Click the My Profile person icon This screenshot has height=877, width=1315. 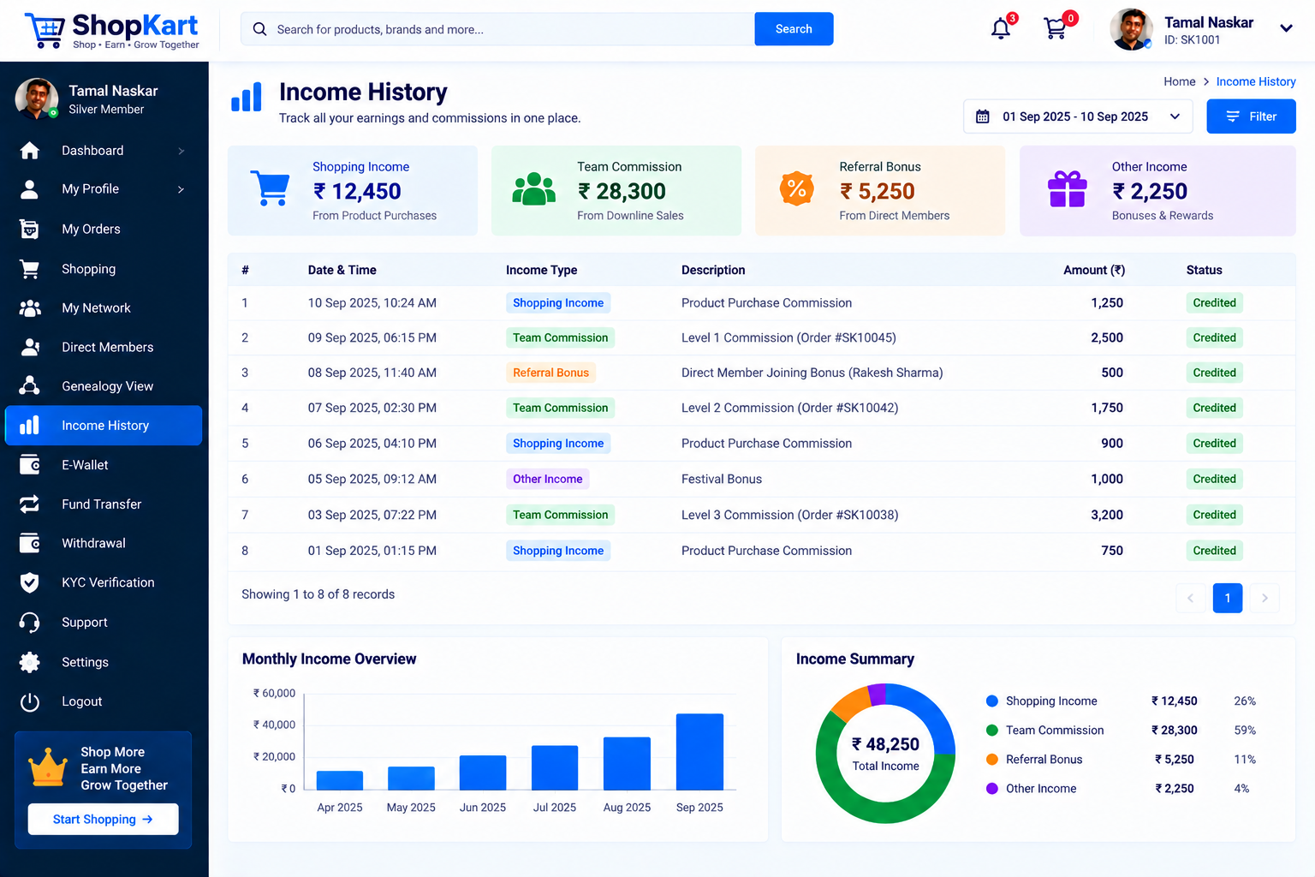point(30,189)
